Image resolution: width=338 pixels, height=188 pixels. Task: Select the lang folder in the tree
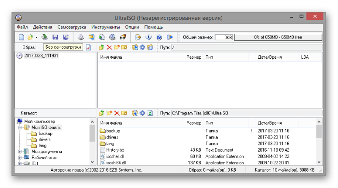tap(43, 145)
